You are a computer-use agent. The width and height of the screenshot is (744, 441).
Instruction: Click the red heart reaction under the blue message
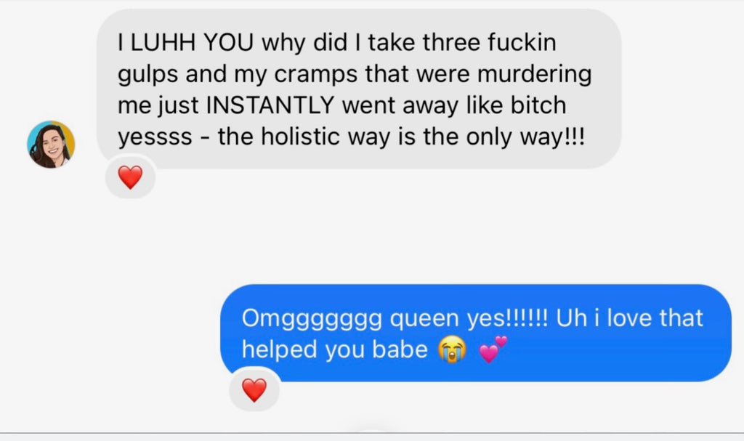(x=254, y=389)
